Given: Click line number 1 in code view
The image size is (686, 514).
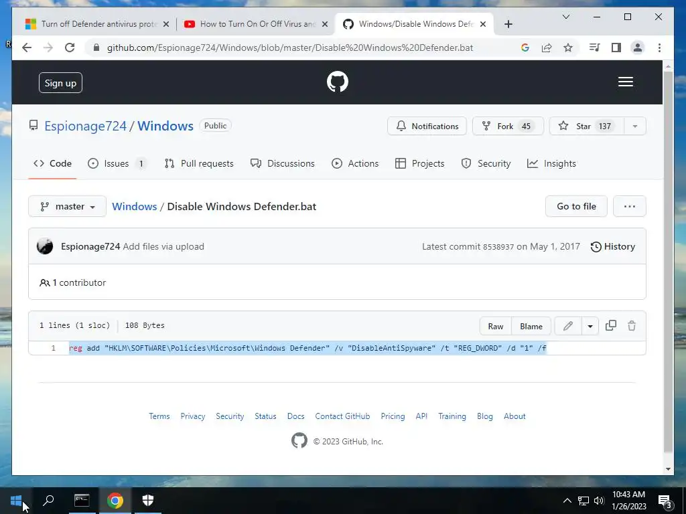Looking at the screenshot, I should pyautogui.click(x=54, y=348).
